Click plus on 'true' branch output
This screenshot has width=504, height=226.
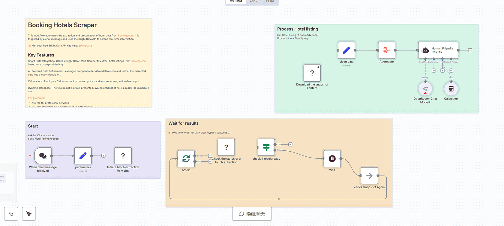click(x=290, y=144)
